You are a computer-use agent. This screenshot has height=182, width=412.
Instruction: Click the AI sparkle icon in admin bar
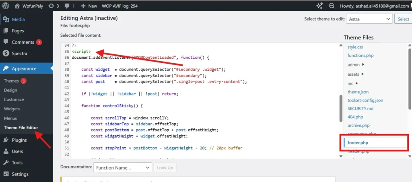319,6
